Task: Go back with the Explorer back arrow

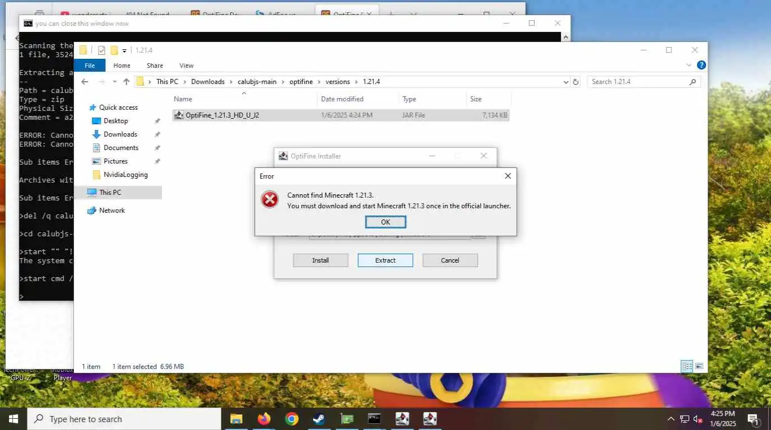Action: pos(85,82)
